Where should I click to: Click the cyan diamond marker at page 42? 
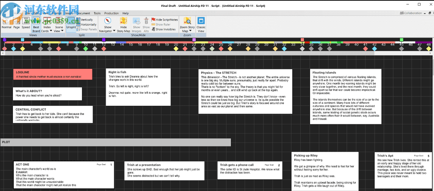click(375, 49)
